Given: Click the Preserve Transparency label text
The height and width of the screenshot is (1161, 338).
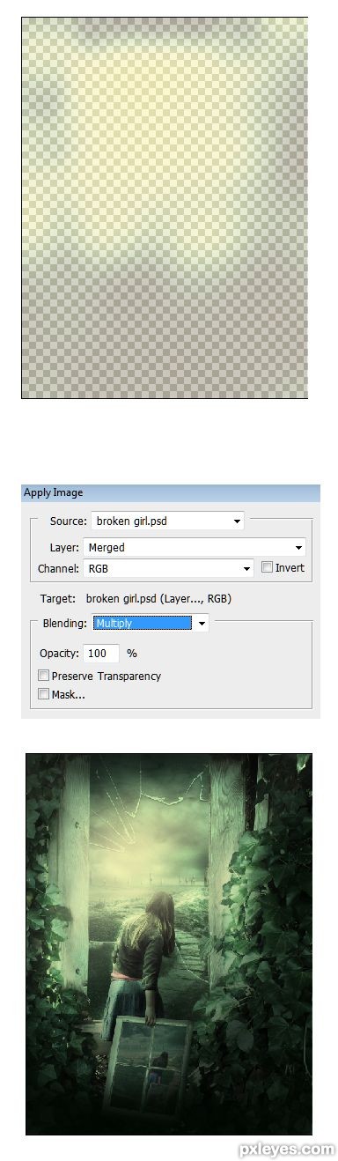Looking at the screenshot, I should click(x=107, y=676).
